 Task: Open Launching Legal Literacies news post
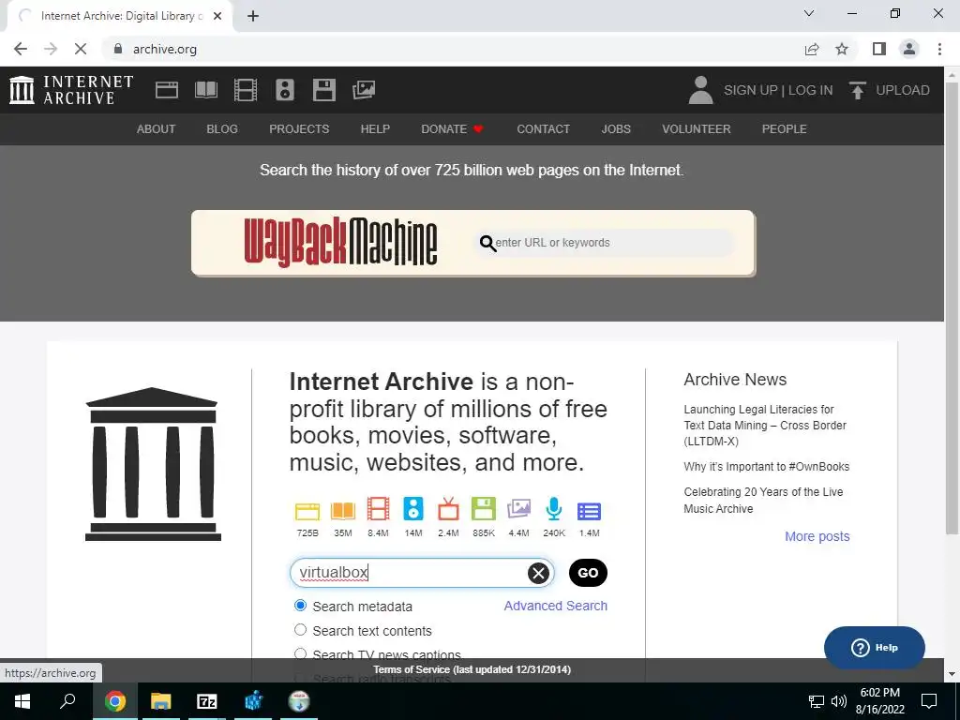click(x=765, y=426)
